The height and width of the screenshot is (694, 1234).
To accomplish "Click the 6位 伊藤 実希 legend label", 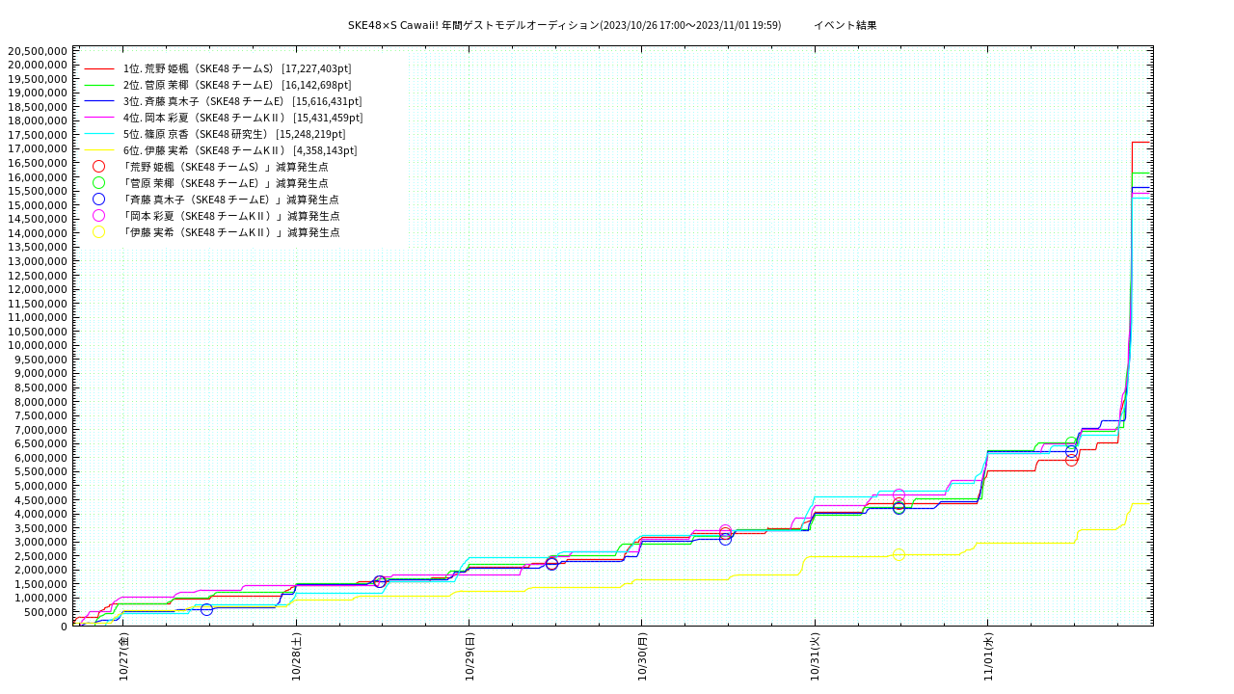I will [239, 150].
